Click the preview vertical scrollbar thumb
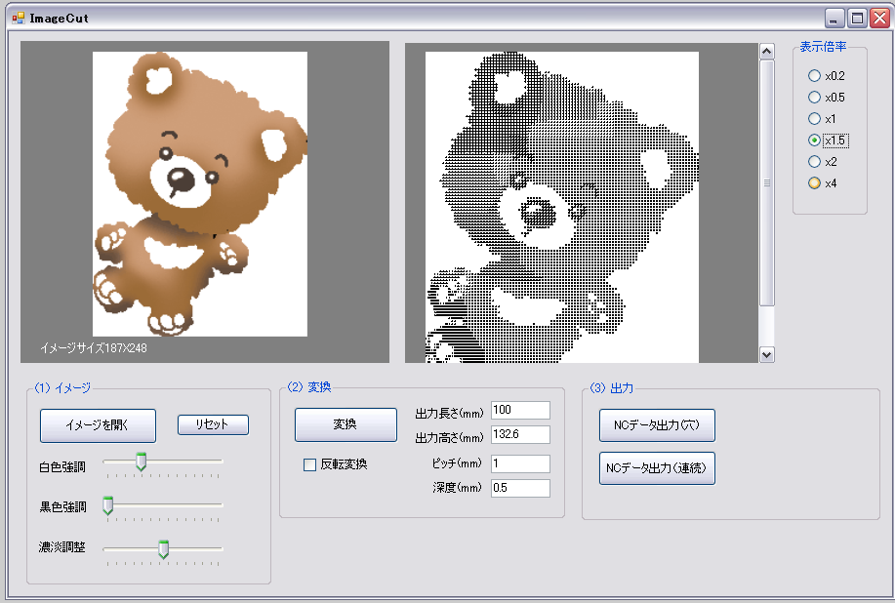 (766, 183)
